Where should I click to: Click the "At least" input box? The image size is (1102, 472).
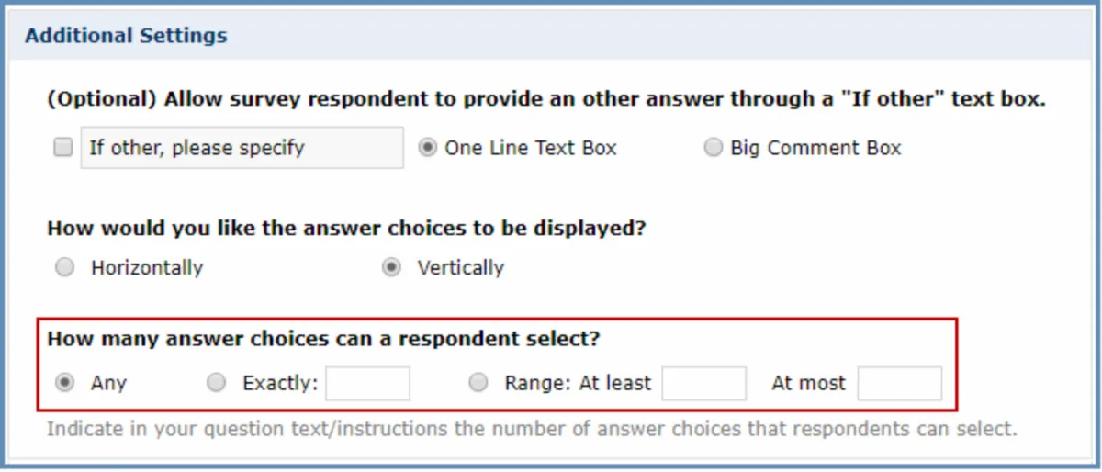tap(703, 384)
